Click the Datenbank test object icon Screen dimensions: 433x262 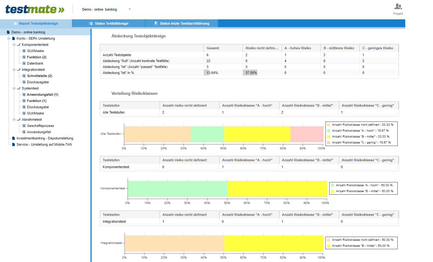point(24,63)
